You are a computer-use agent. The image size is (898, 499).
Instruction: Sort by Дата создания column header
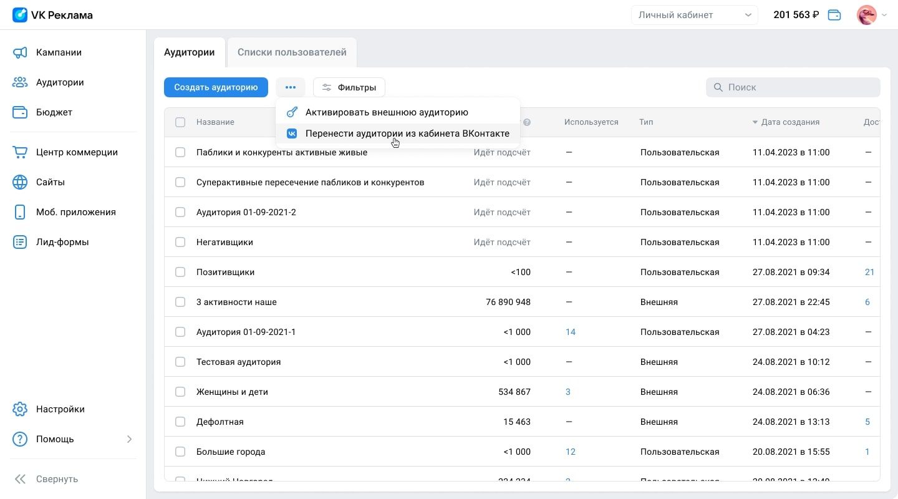pyautogui.click(x=789, y=122)
